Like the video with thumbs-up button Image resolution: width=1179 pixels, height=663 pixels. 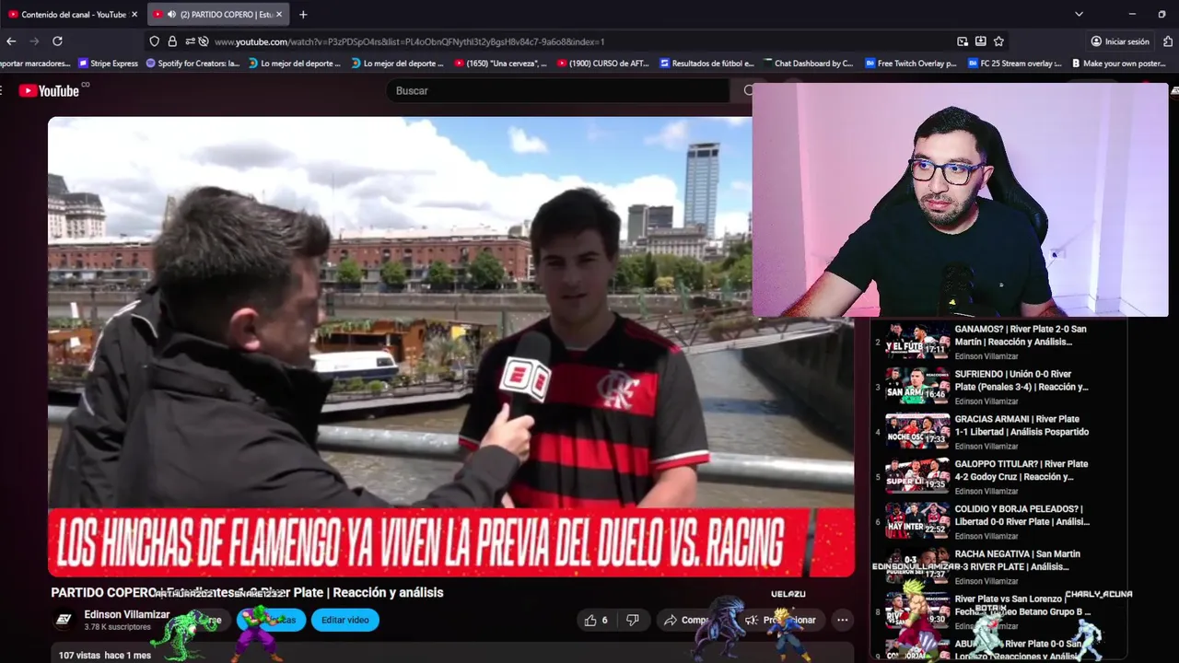tap(596, 620)
